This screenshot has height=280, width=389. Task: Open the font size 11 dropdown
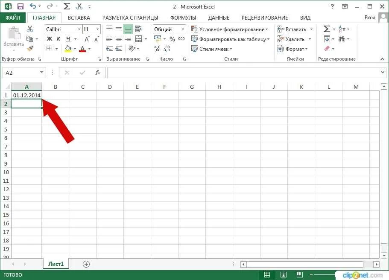pos(97,29)
